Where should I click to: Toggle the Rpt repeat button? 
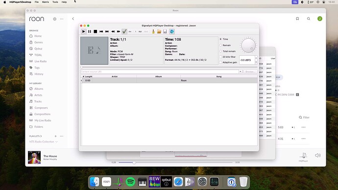point(140,31)
